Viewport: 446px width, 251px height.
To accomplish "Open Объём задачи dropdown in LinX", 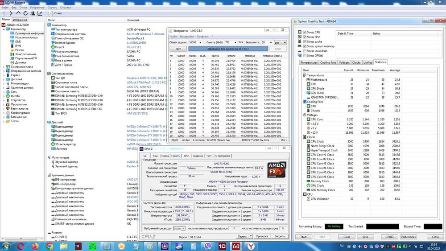I will click(x=200, y=42).
